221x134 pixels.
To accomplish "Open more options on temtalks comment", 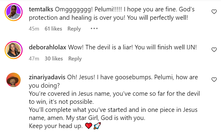I will pyautogui.click(x=94, y=29).
